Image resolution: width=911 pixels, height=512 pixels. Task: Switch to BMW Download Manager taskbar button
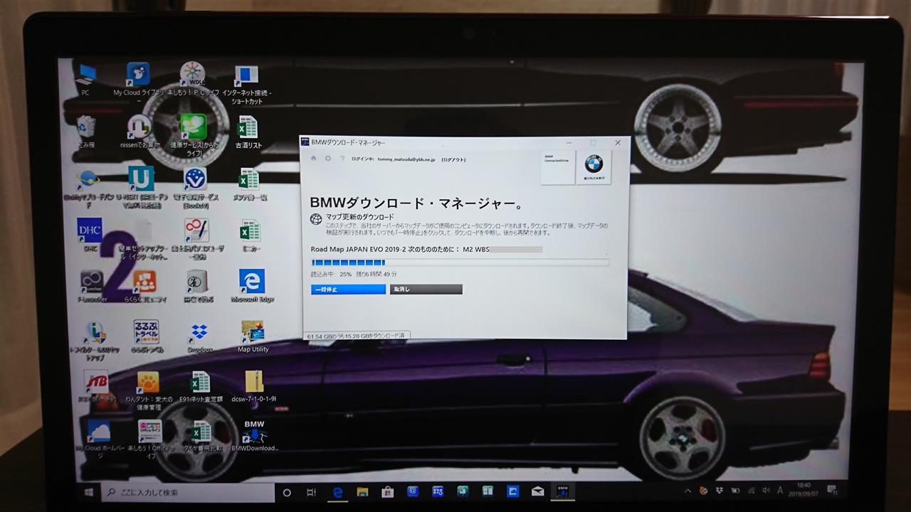tap(562, 491)
